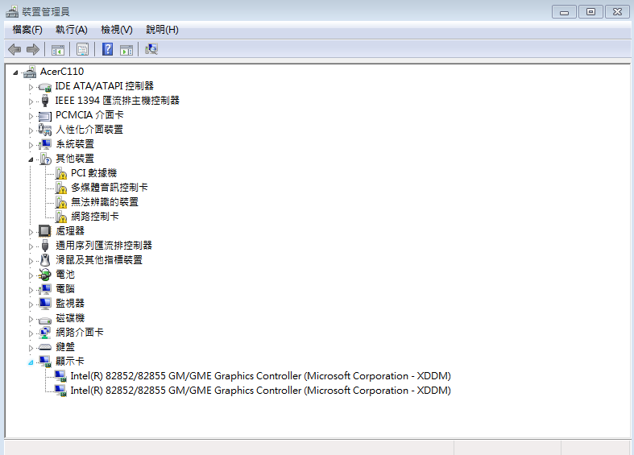
Task: Select the second Intel(R) 82852/82855 Graphics Controller
Action: tap(260, 391)
